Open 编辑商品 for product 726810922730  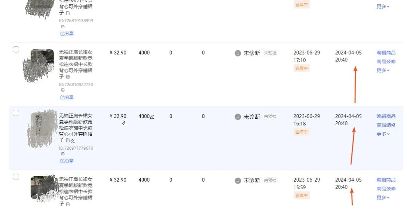click(386, 52)
